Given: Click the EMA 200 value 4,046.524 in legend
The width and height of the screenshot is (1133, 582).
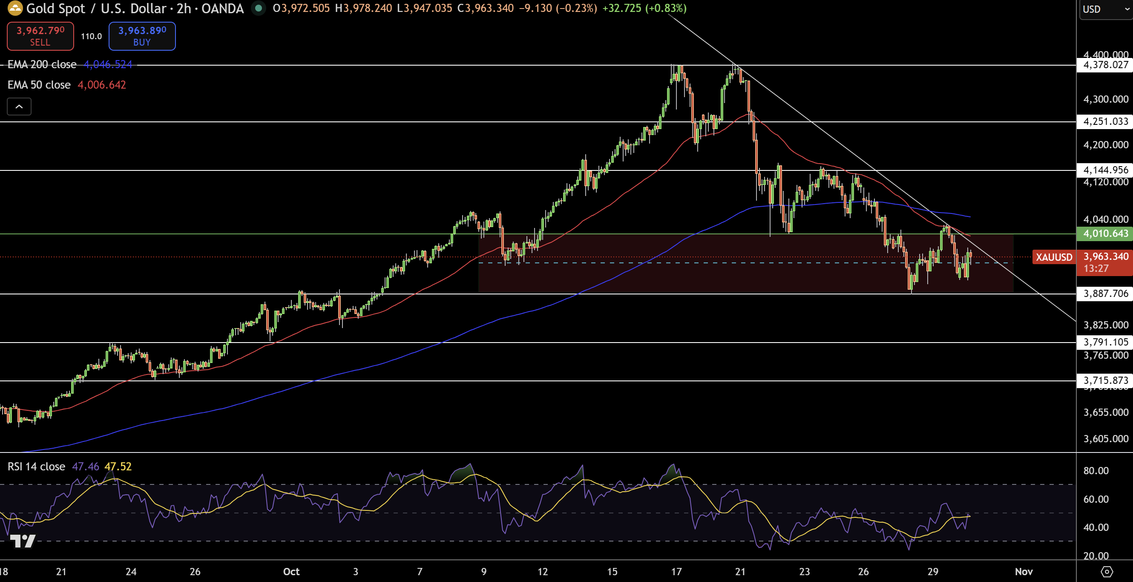Looking at the screenshot, I should tap(107, 64).
